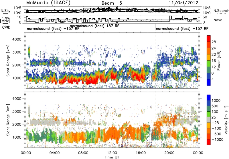Click the 60 tick on Nave axis
The width and height of the screenshot is (229, 159).
pyautogui.click(x=205, y=17)
